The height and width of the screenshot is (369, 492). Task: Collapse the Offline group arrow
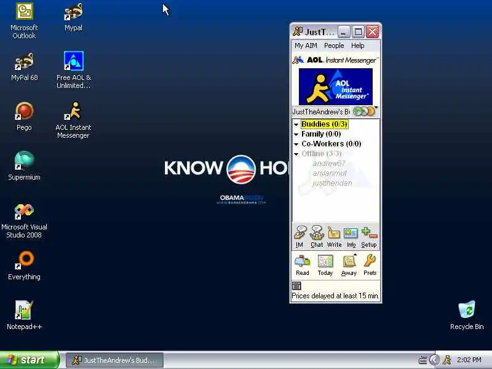pos(296,154)
